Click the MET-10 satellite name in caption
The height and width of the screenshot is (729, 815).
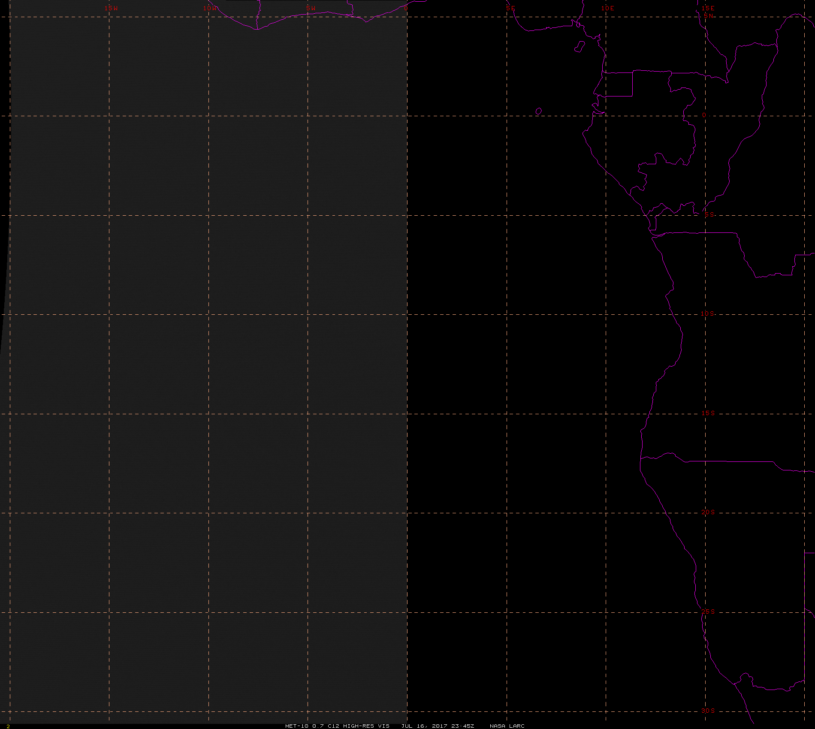pyautogui.click(x=297, y=726)
